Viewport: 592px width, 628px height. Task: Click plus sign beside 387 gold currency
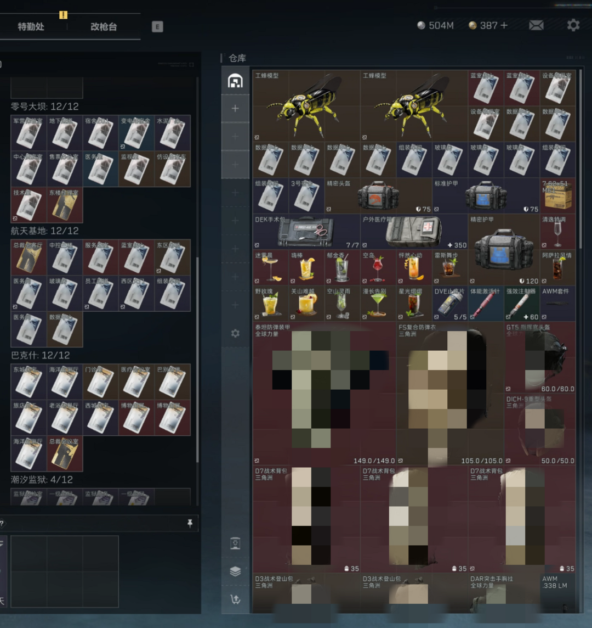click(504, 25)
